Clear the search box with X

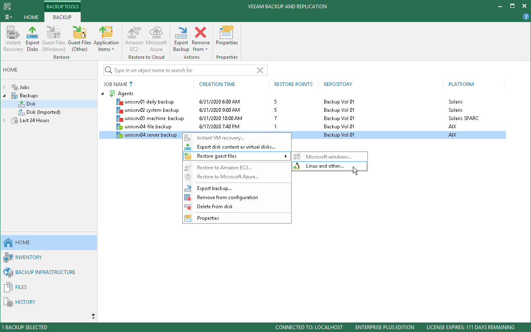tap(260, 70)
